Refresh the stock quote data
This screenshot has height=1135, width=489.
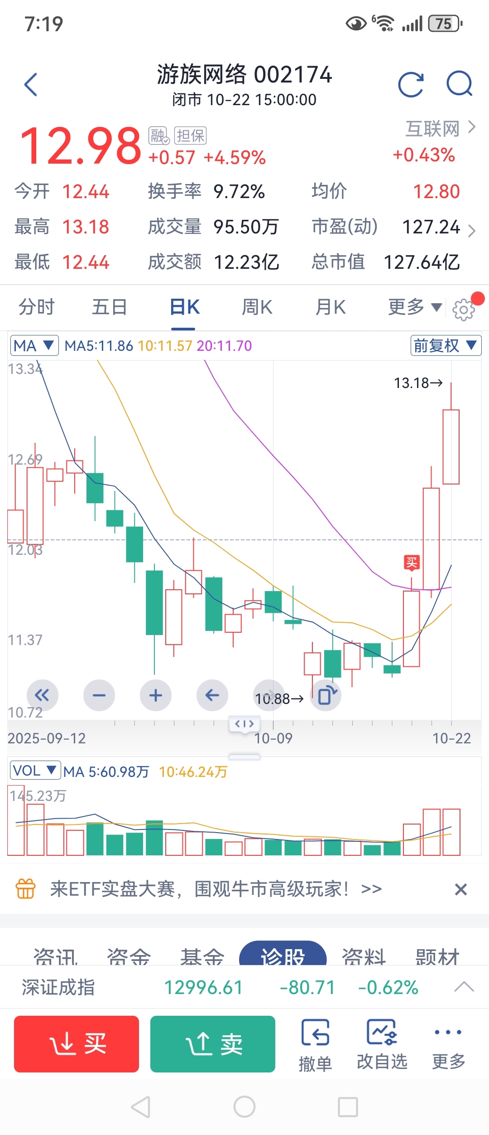(x=411, y=85)
